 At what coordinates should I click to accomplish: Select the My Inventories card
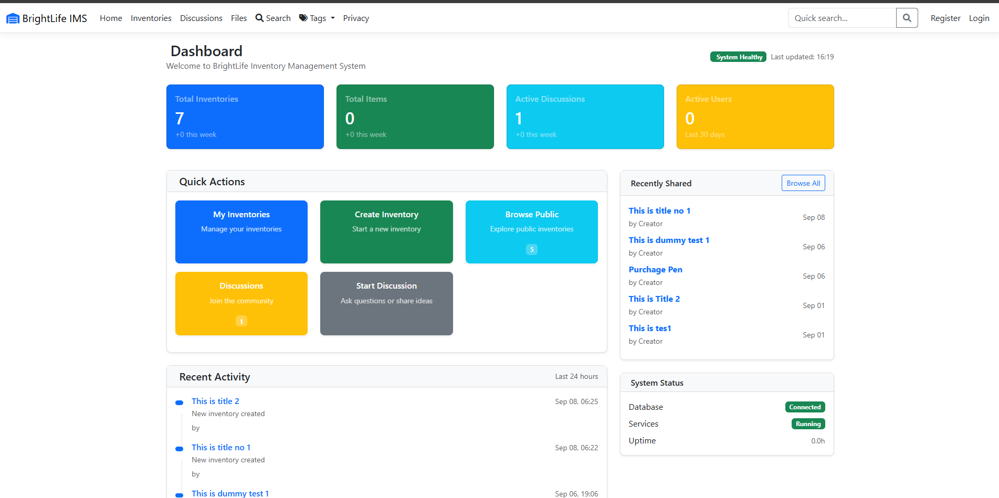click(241, 231)
